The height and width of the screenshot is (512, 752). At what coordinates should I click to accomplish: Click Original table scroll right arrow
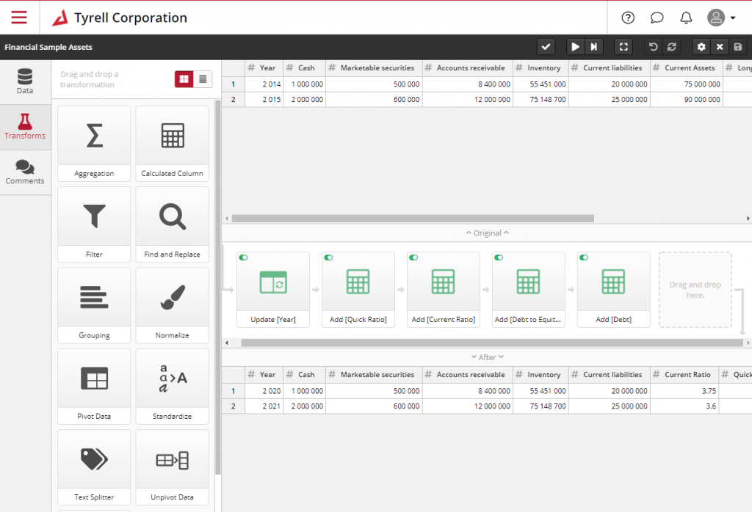748,219
